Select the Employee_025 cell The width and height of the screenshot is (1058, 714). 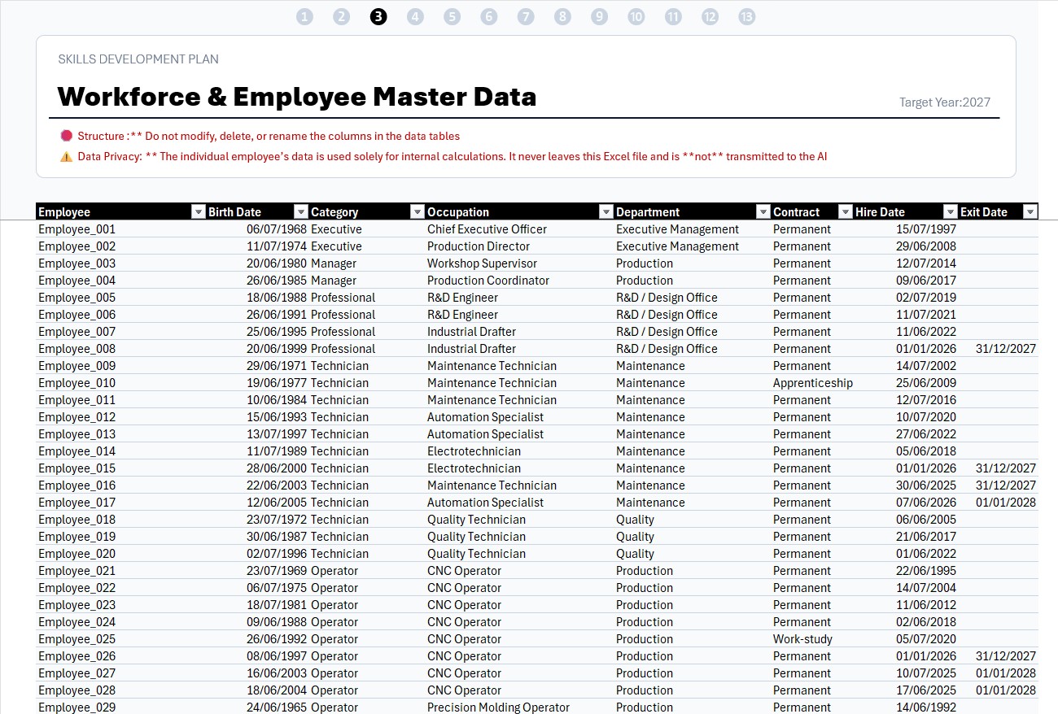click(x=121, y=639)
